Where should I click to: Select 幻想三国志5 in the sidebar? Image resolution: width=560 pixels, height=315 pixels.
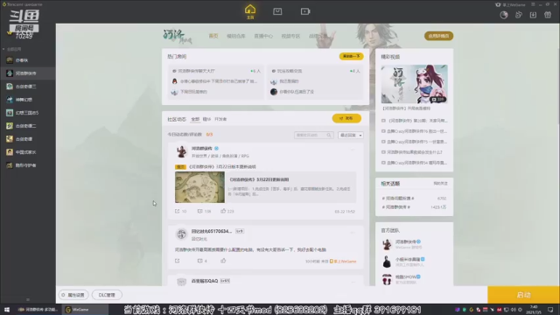click(28, 113)
